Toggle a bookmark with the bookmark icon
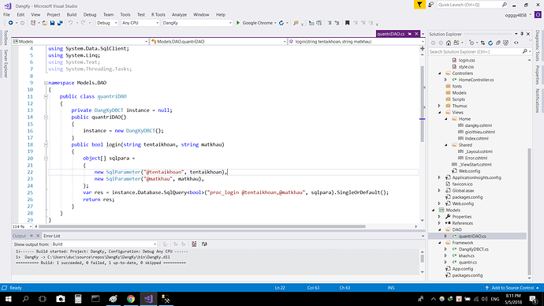Viewport: 544px width, 306px height. [347, 23]
